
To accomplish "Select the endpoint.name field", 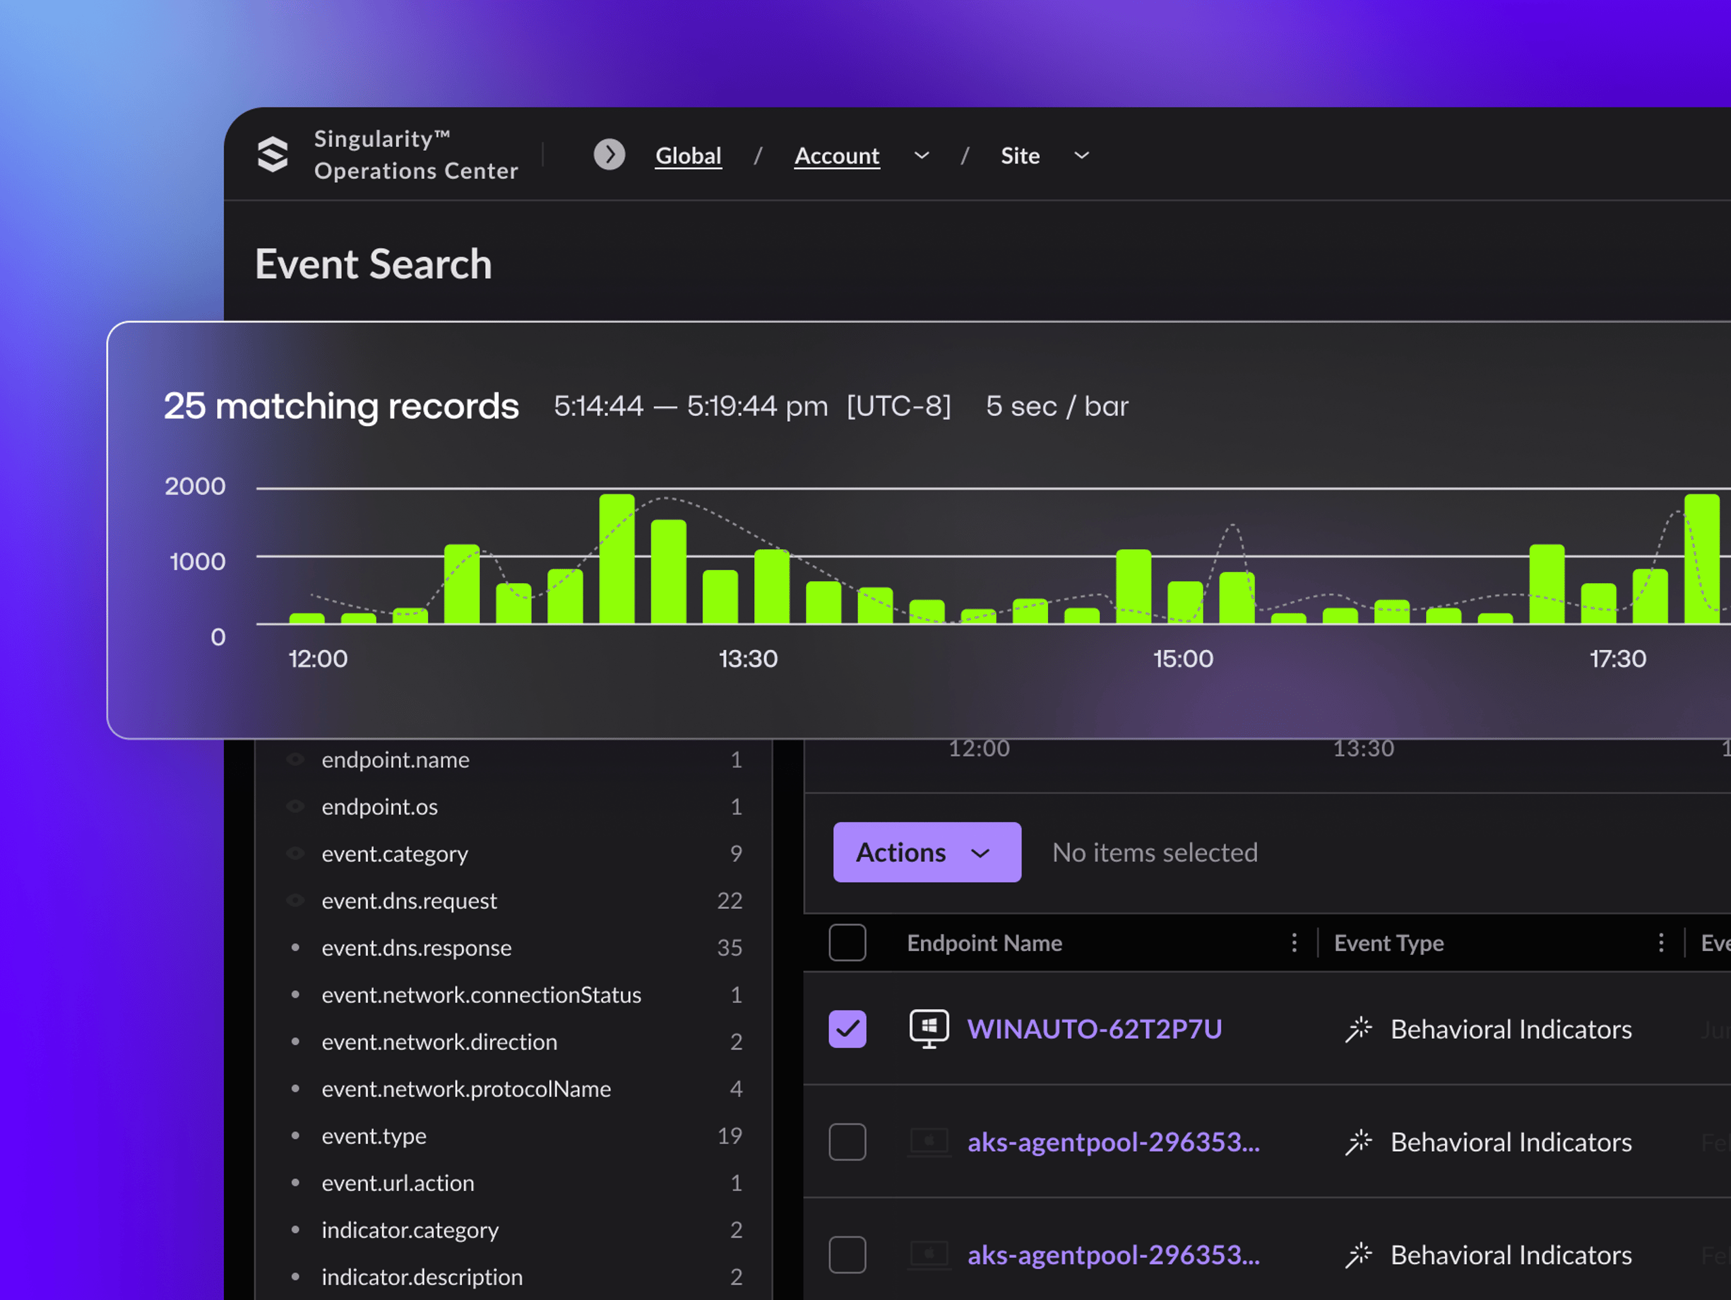I will 395,759.
